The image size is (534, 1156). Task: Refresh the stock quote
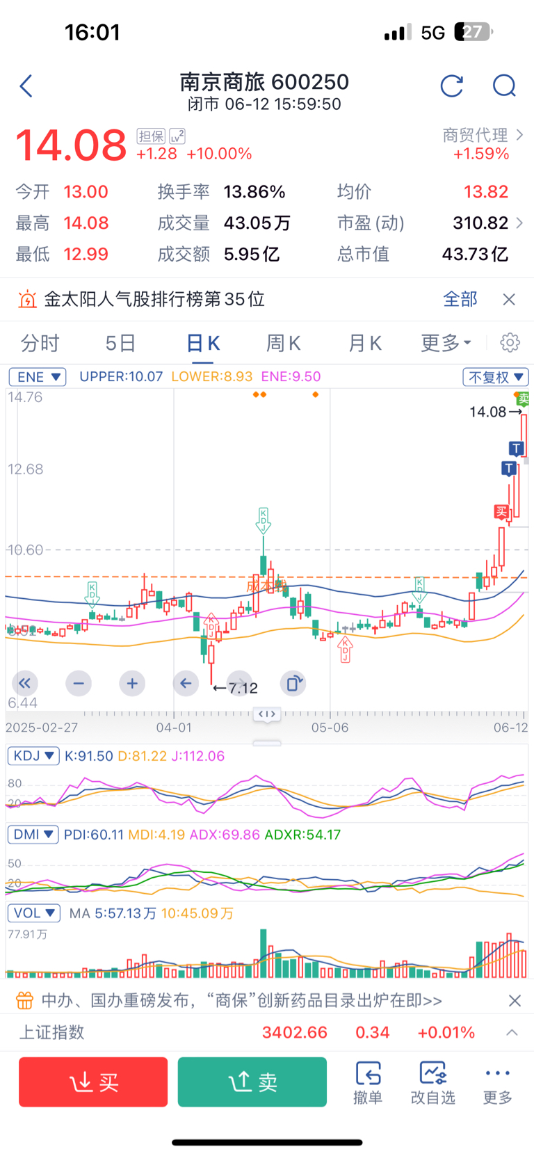tap(452, 86)
